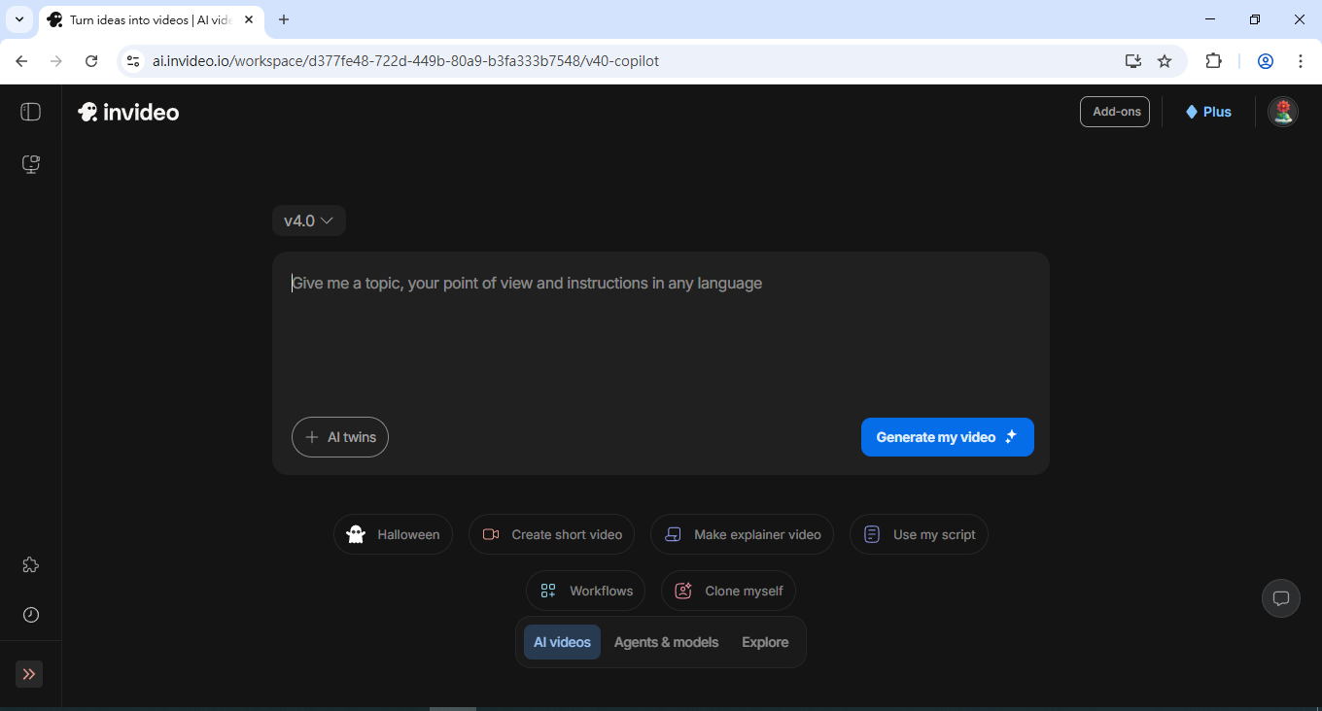The width and height of the screenshot is (1322, 711).
Task: Click the invideo logo
Action: pos(128,112)
